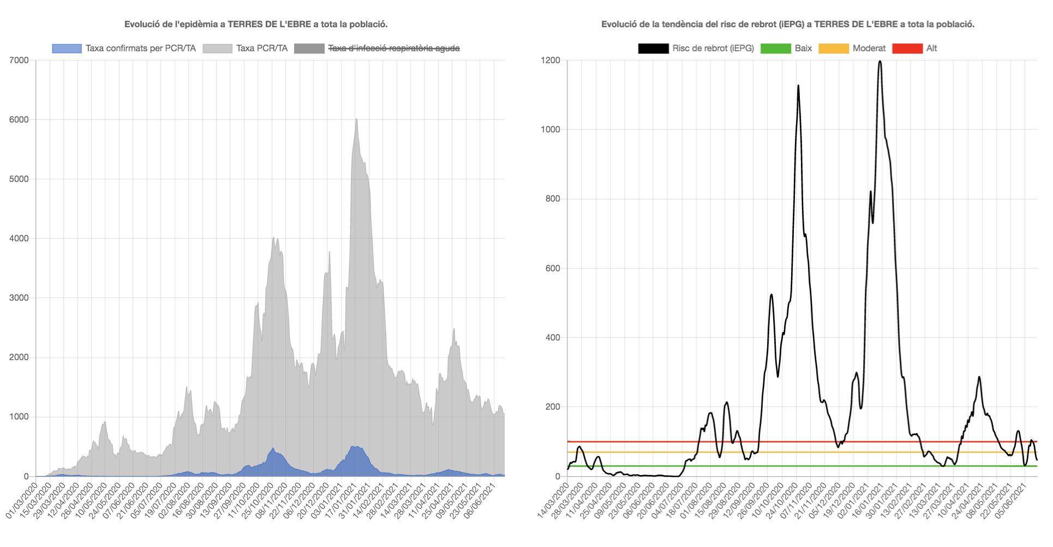Click the right chart title about risc de rebrot
Screen dimensions: 1053x547
pos(787,24)
